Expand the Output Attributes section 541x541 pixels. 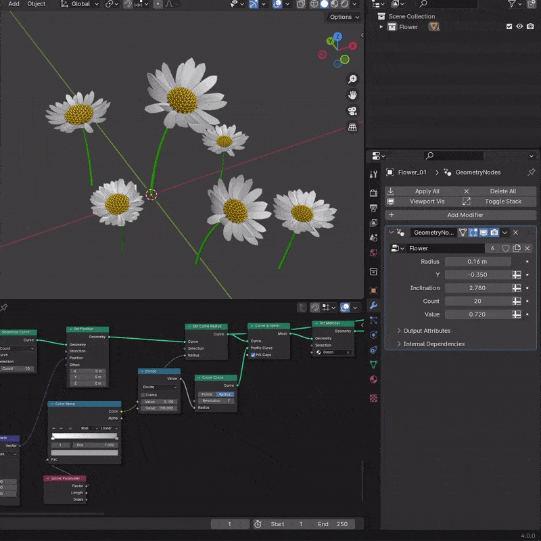(x=427, y=331)
